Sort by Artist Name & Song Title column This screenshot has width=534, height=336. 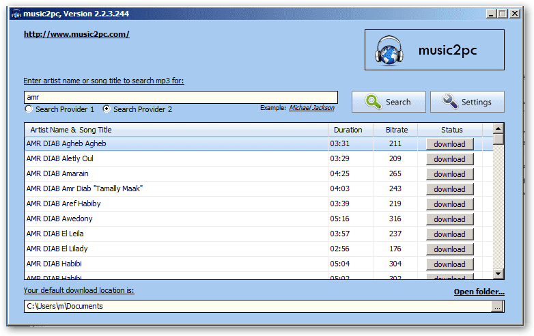click(x=176, y=130)
